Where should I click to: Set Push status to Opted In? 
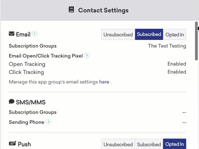[x=175, y=144]
